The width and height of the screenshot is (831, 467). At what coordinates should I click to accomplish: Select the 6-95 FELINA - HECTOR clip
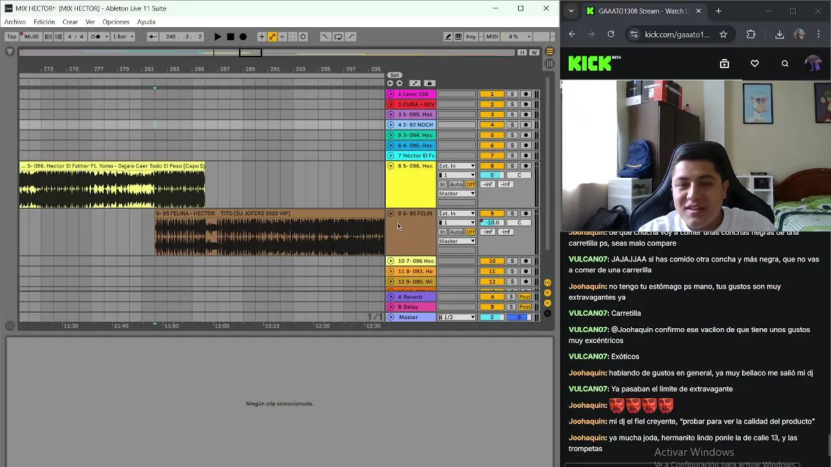point(269,233)
